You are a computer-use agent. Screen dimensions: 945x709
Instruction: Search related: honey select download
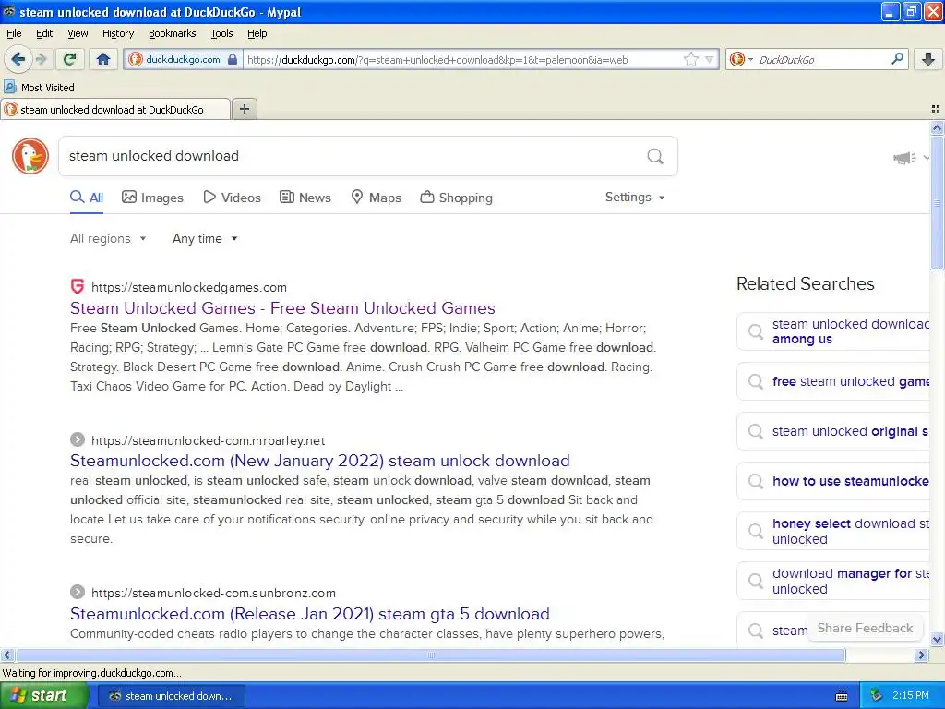click(x=833, y=531)
